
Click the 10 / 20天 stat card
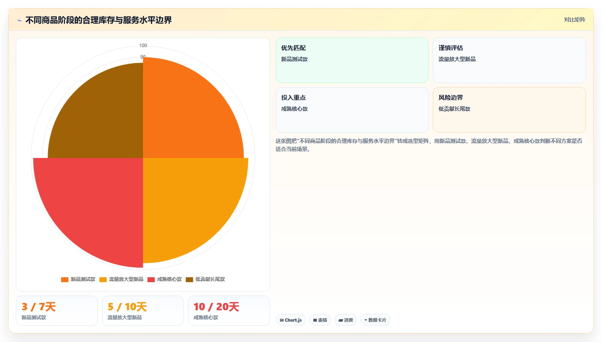tap(229, 311)
